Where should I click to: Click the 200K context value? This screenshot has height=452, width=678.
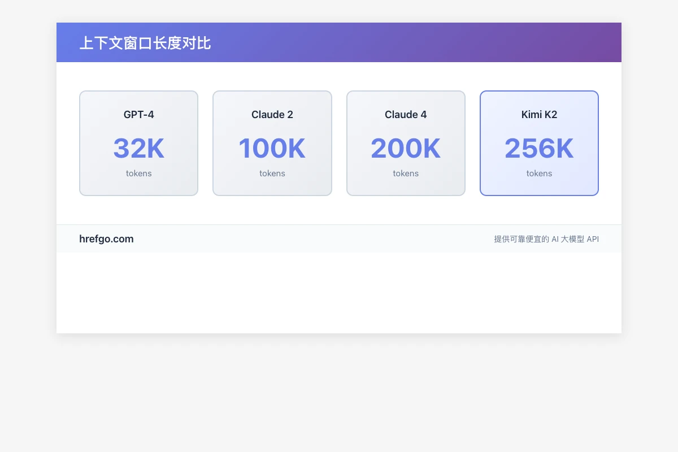(x=406, y=148)
